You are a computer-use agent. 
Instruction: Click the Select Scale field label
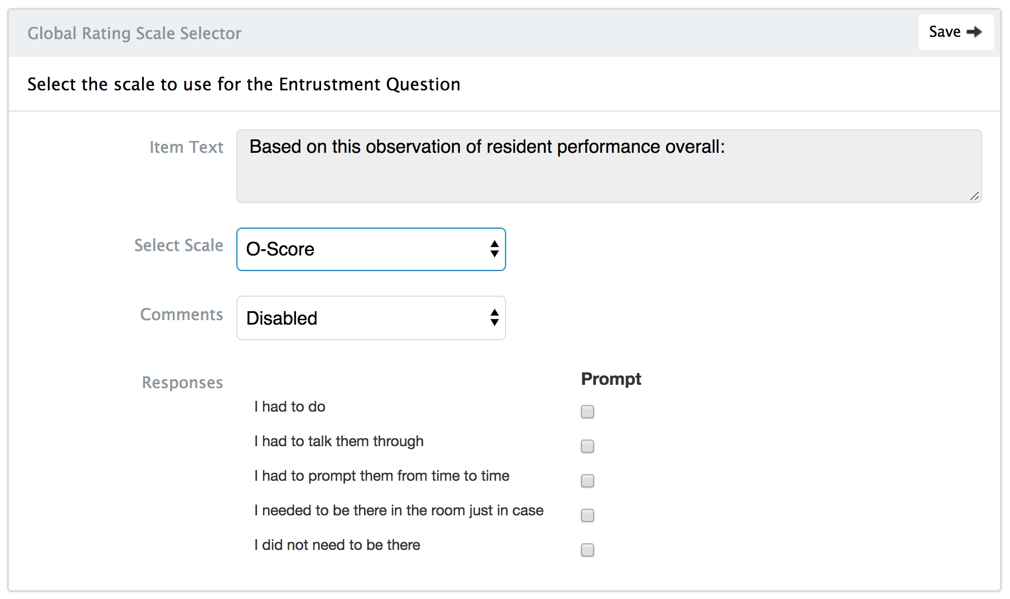178,245
